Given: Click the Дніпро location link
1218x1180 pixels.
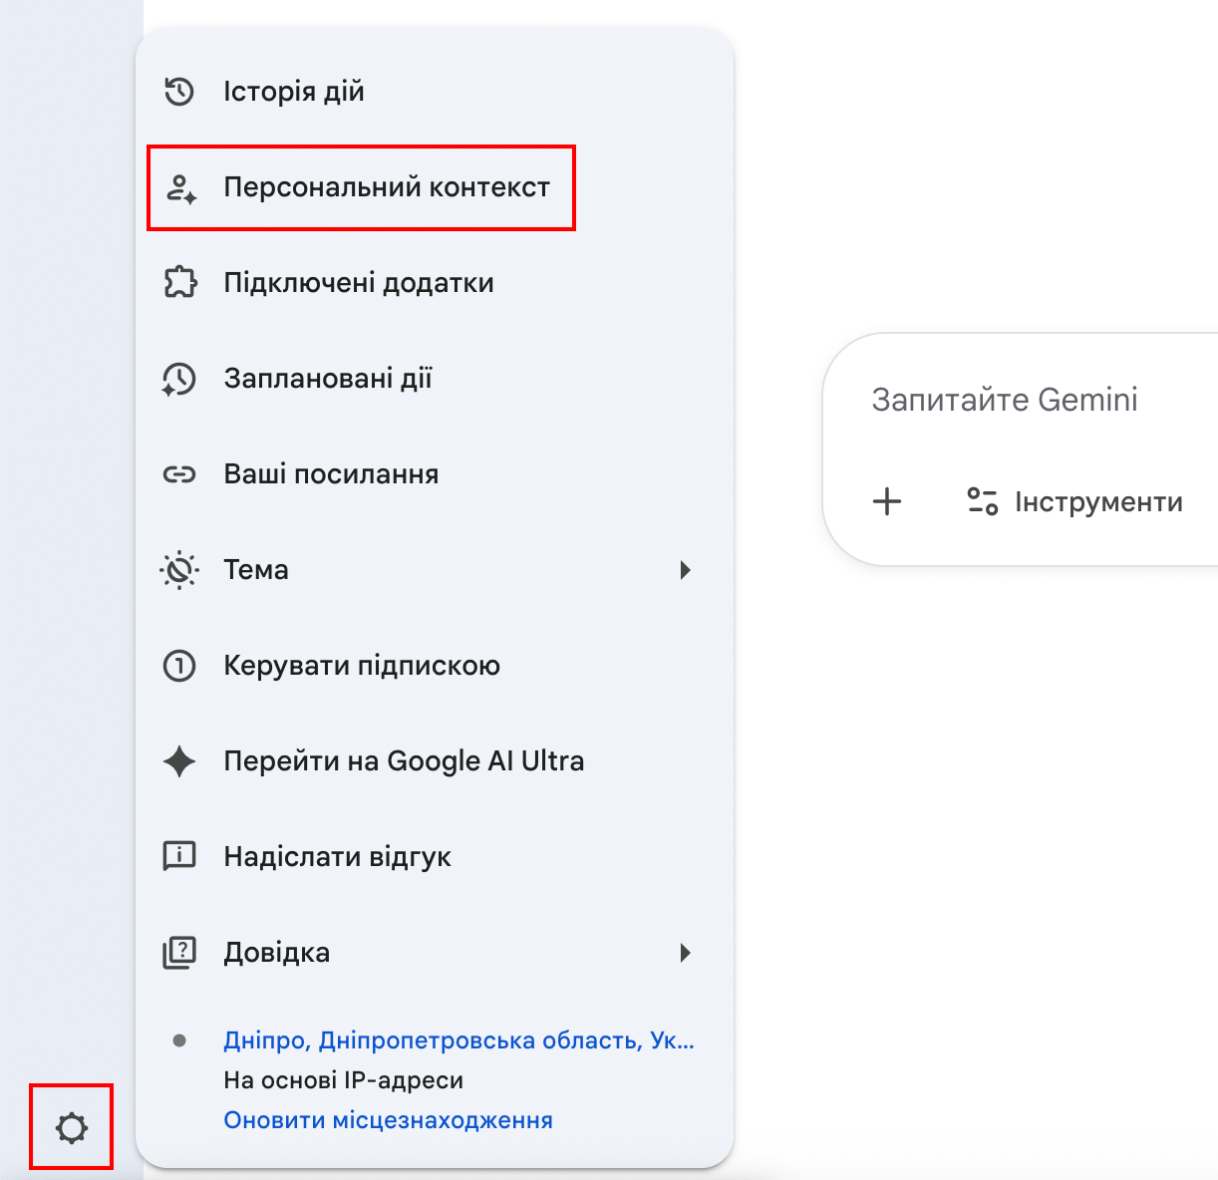Looking at the screenshot, I should click(458, 1040).
